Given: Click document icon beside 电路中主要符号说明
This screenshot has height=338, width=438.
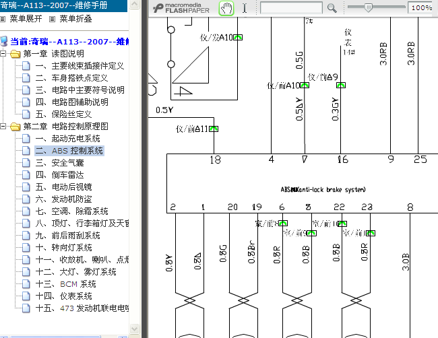Looking at the screenshot, I should [x=26, y=90].
